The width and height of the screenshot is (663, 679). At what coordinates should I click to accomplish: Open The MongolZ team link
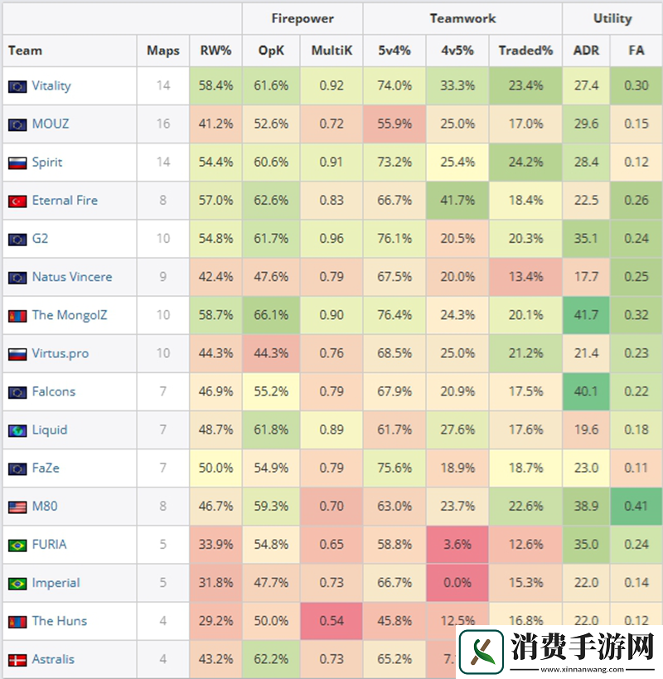[x=70, y=315]
